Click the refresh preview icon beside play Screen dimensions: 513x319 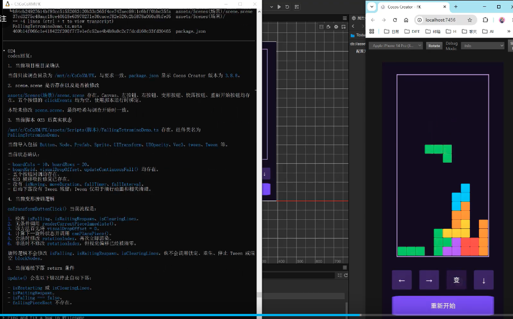point(287,7)
